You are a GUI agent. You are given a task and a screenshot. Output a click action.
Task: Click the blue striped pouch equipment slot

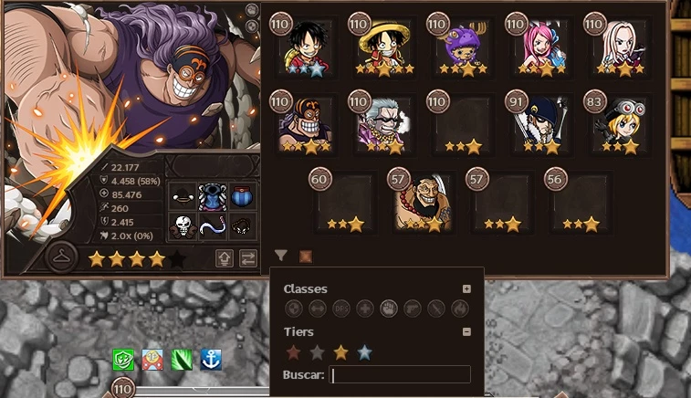point(242,197)
